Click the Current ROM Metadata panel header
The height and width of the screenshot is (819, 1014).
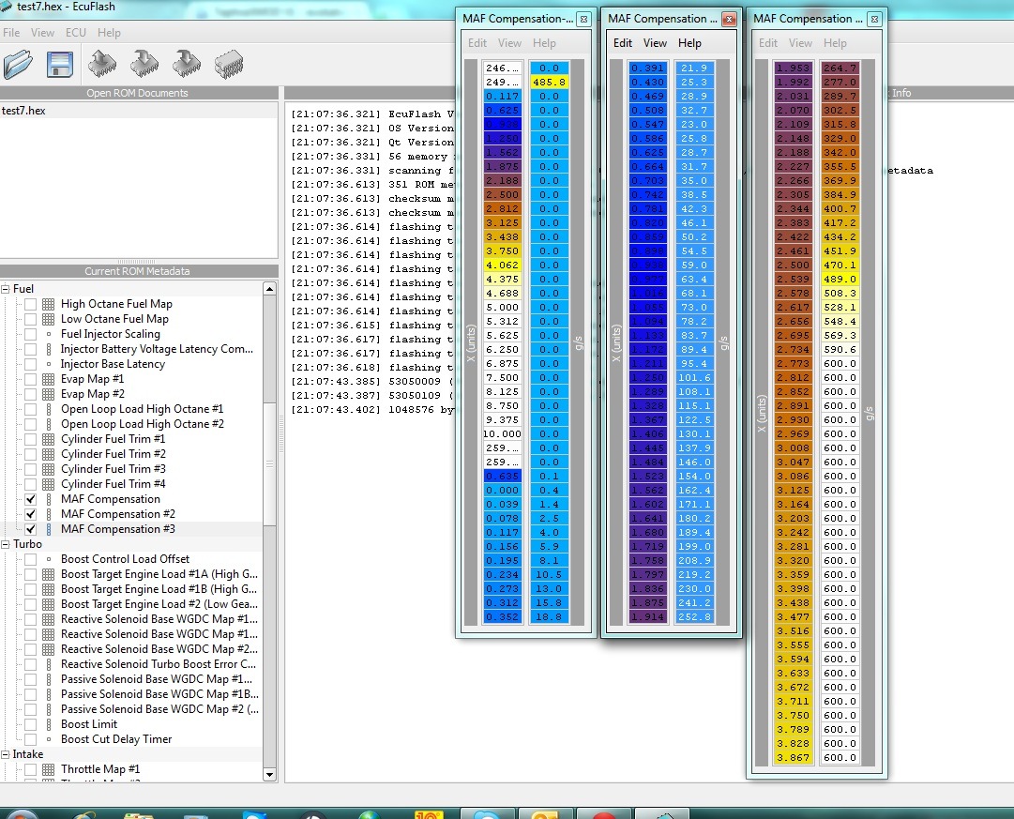tap(138, 271)
